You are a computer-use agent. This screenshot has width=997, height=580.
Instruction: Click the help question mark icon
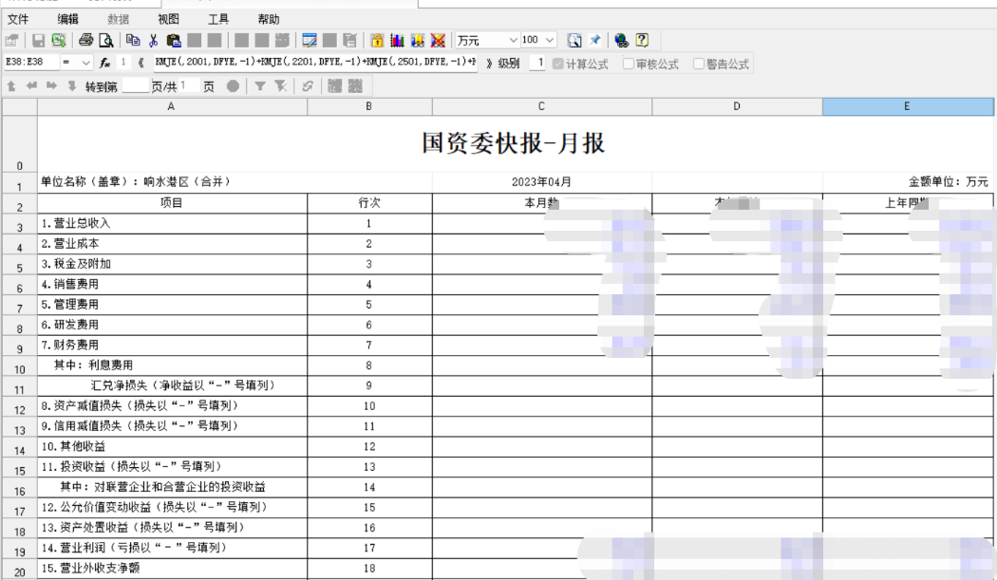tap(642, 41)
